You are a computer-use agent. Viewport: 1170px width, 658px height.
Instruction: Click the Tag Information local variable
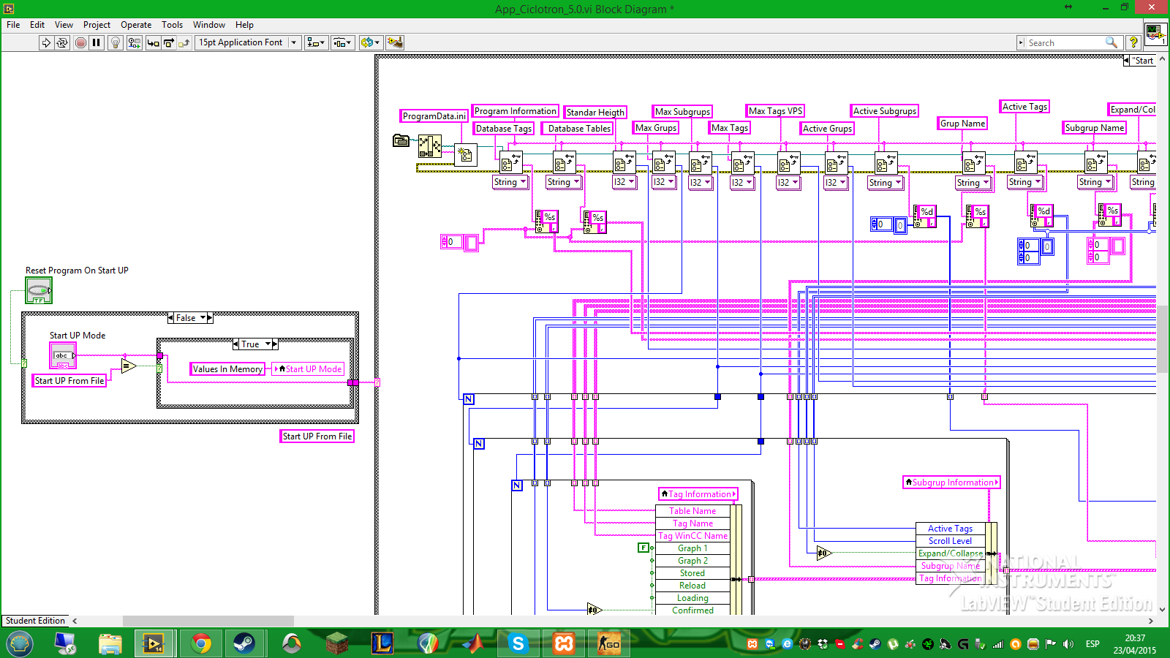(x=698, y=494)
